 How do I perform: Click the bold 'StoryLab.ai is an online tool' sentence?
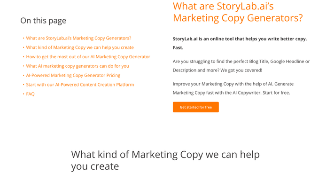coord(240,39)
